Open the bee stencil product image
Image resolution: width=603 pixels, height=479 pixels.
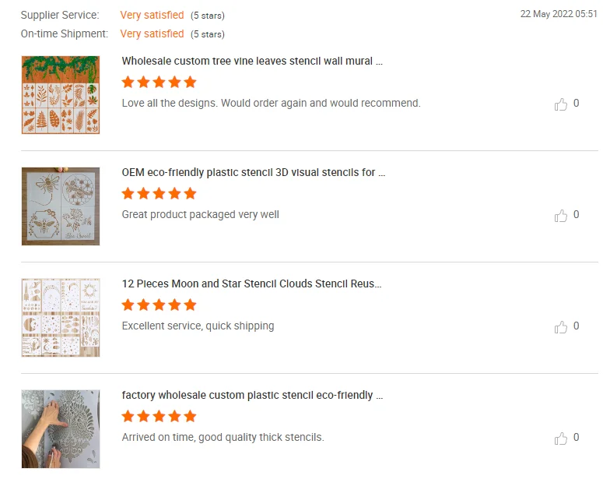[x=61, y=206]
